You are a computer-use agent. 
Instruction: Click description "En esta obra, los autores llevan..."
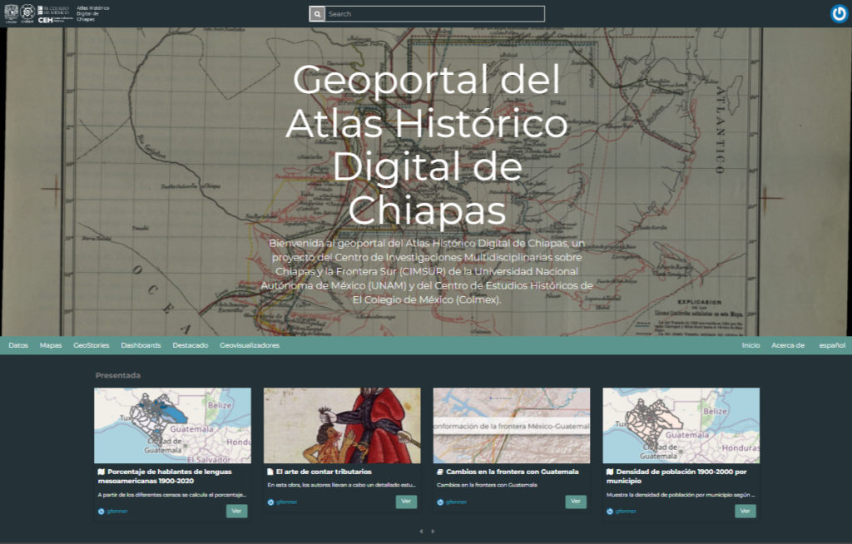[341, 485]
